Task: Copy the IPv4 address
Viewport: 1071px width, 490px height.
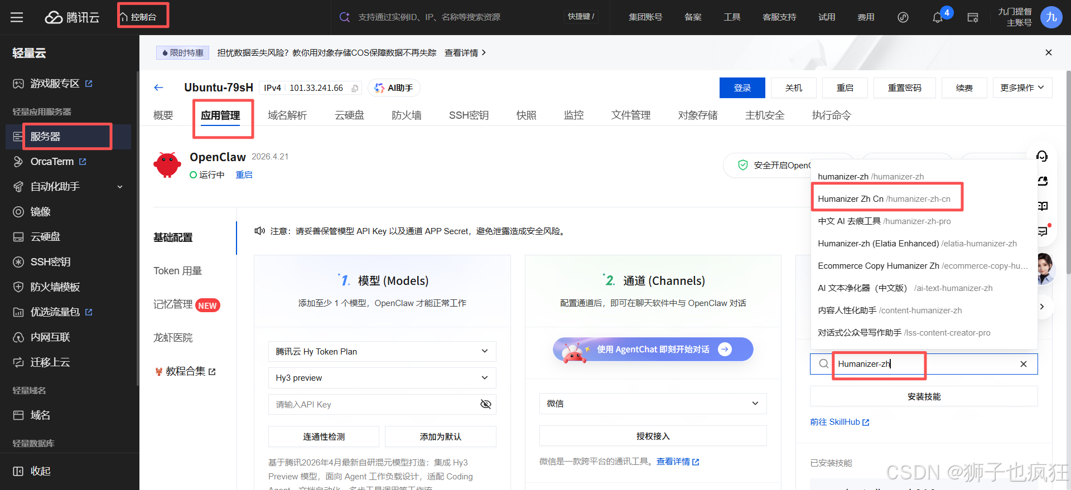Action: click(x=355, y=88)
